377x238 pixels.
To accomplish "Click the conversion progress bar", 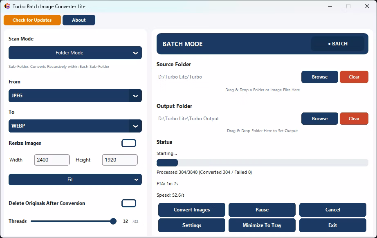I will (263, 163).
